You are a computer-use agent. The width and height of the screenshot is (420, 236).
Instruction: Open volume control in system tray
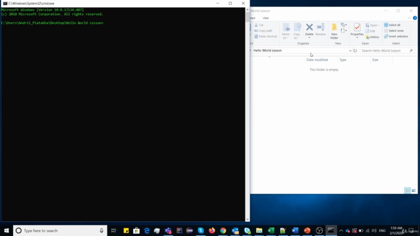tap(374, 231)
